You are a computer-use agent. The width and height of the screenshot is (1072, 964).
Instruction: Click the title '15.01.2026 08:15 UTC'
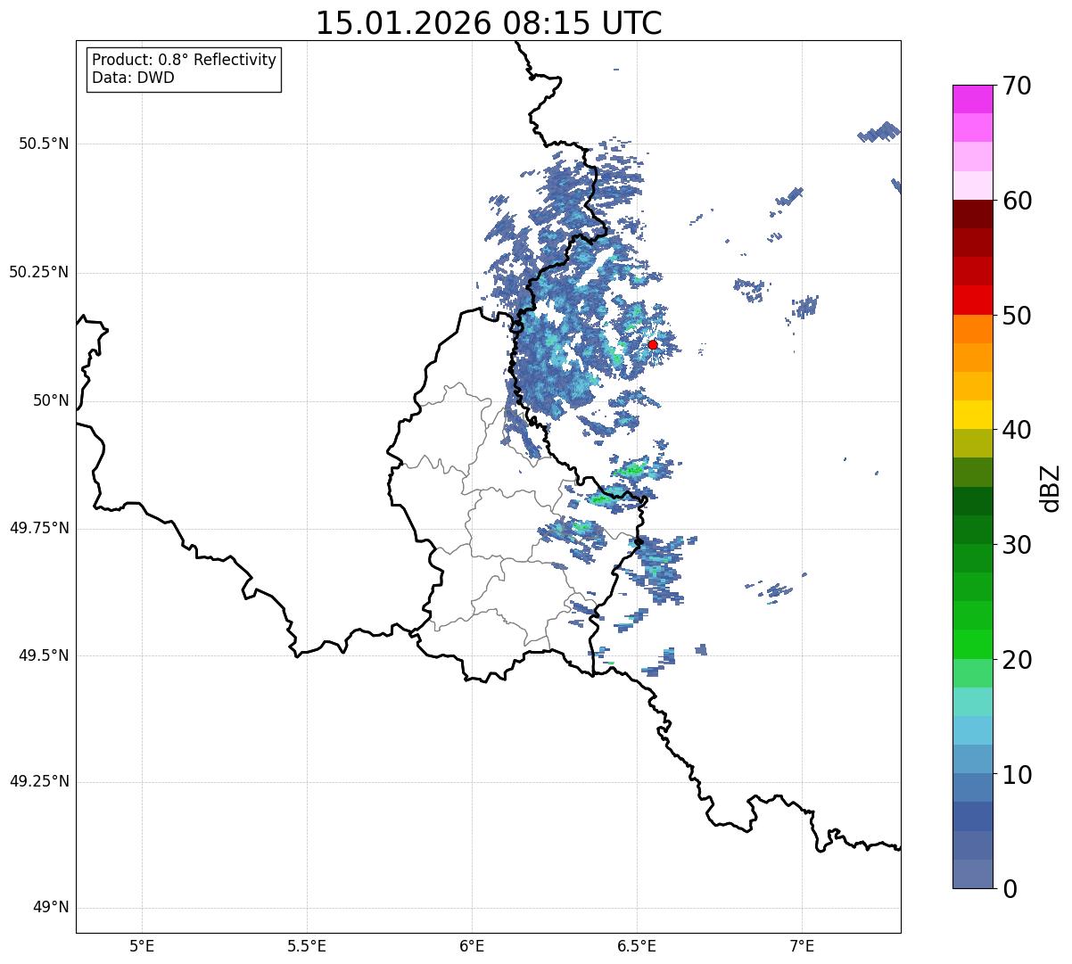tap(489, 22)
